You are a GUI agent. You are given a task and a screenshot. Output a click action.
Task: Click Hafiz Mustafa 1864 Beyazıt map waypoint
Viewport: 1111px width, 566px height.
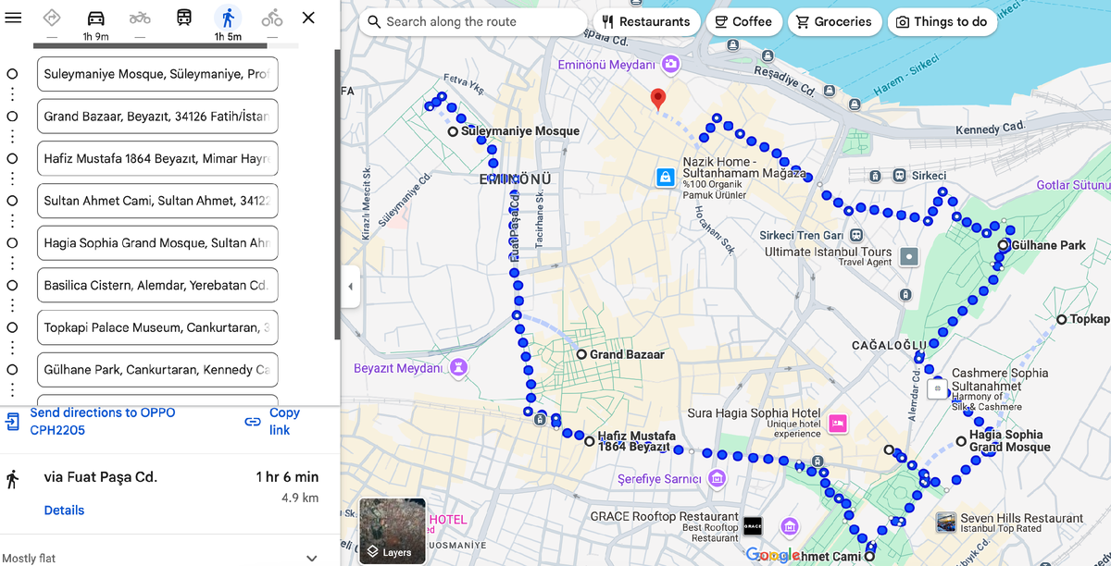[x=589, y=441]
